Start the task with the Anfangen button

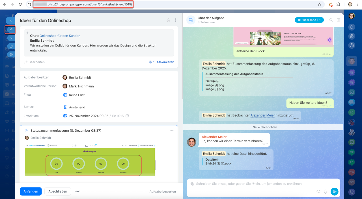(31, 191)
